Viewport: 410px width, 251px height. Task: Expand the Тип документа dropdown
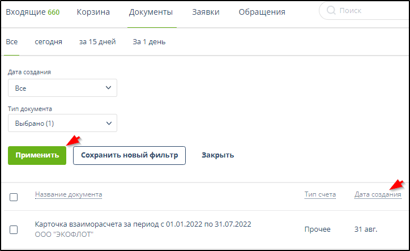pyautogui.click(x=62, y=123)
